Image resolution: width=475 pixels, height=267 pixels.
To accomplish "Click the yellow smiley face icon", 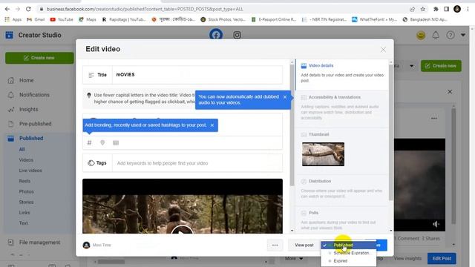I will (421, 35).
